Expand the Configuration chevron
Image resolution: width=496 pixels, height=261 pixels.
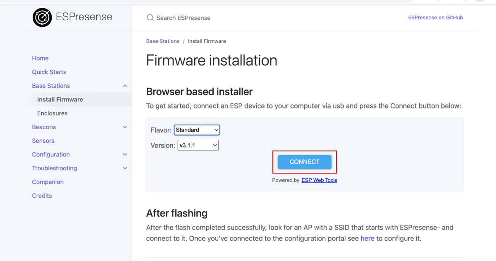click(x=125, y=154)
